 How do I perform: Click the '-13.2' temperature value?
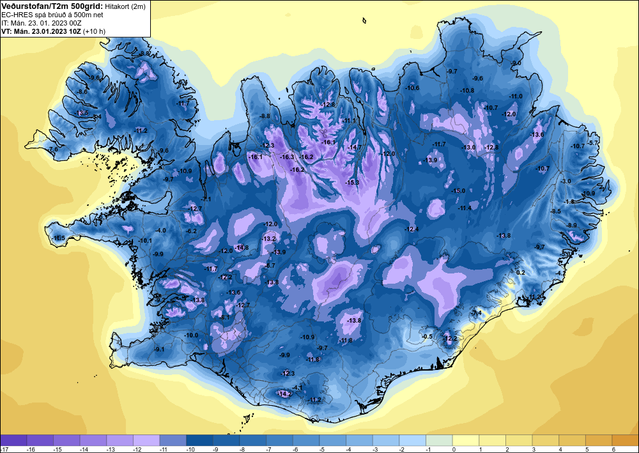click(x=270, y=239)
